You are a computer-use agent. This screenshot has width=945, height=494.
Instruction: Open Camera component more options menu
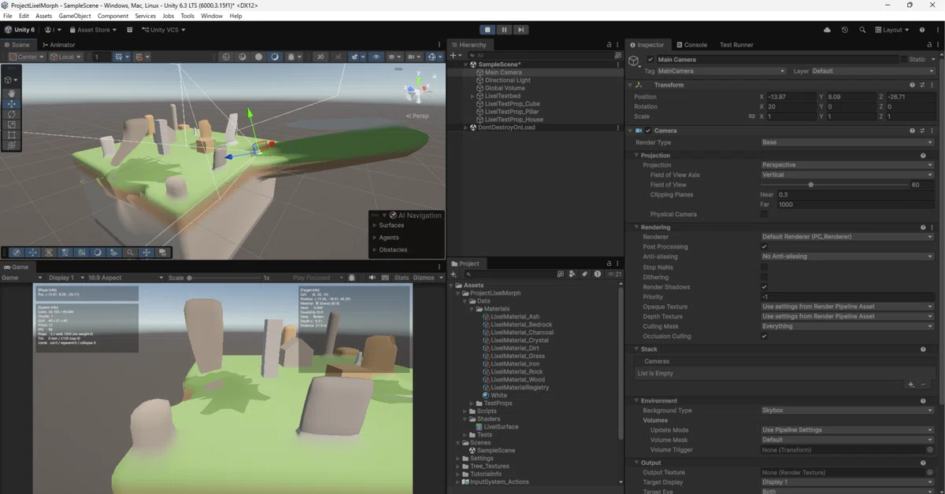tap(932, 131)
